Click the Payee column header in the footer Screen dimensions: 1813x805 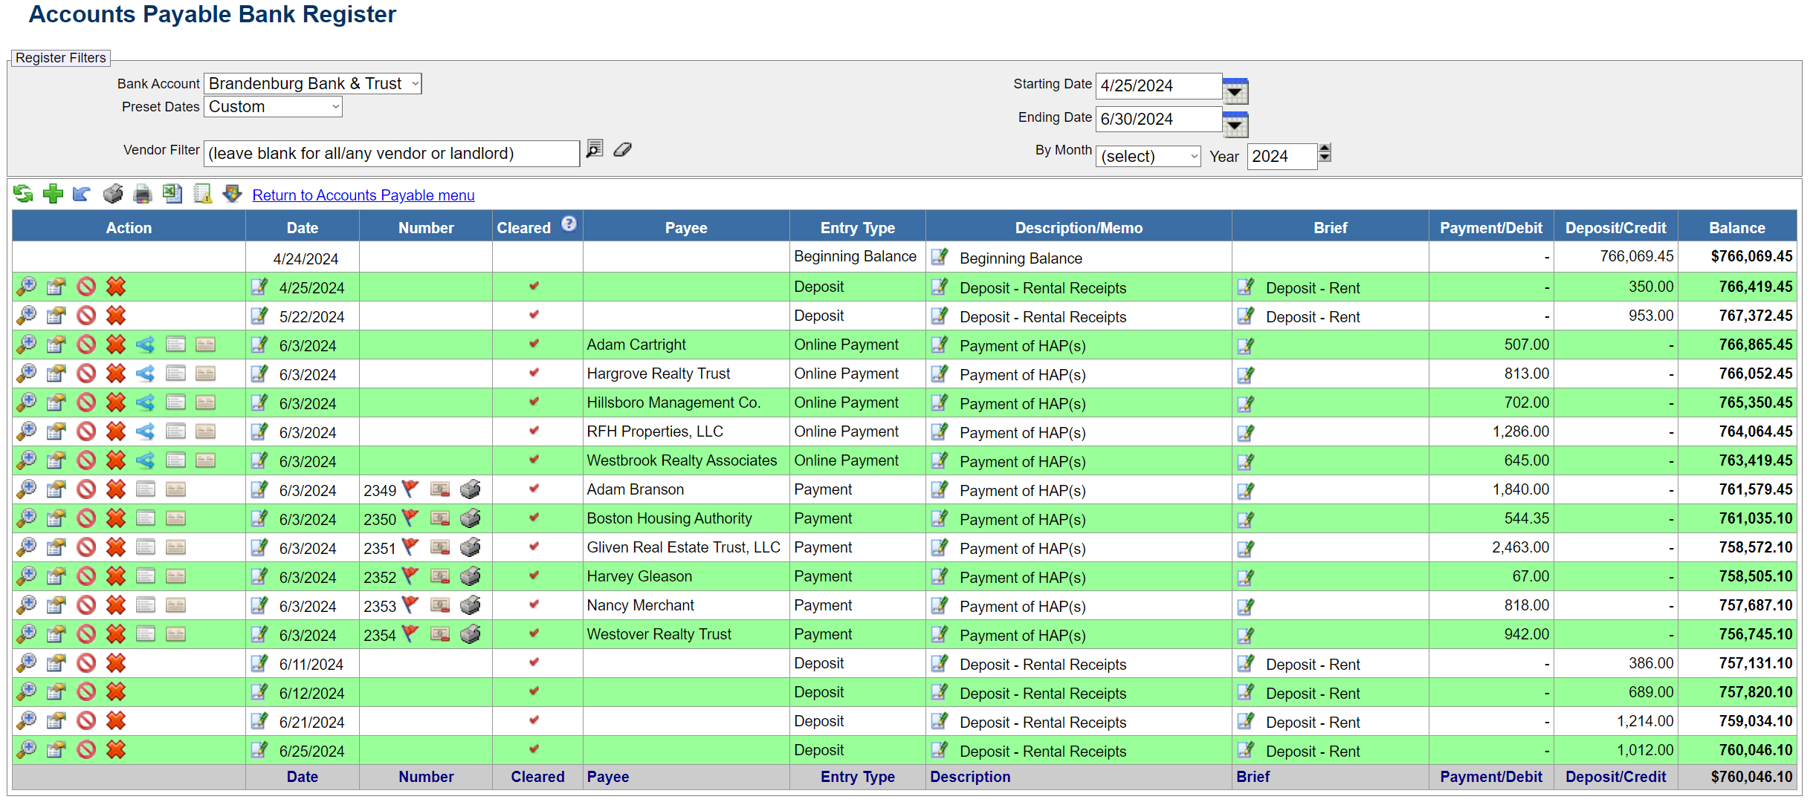608,777
